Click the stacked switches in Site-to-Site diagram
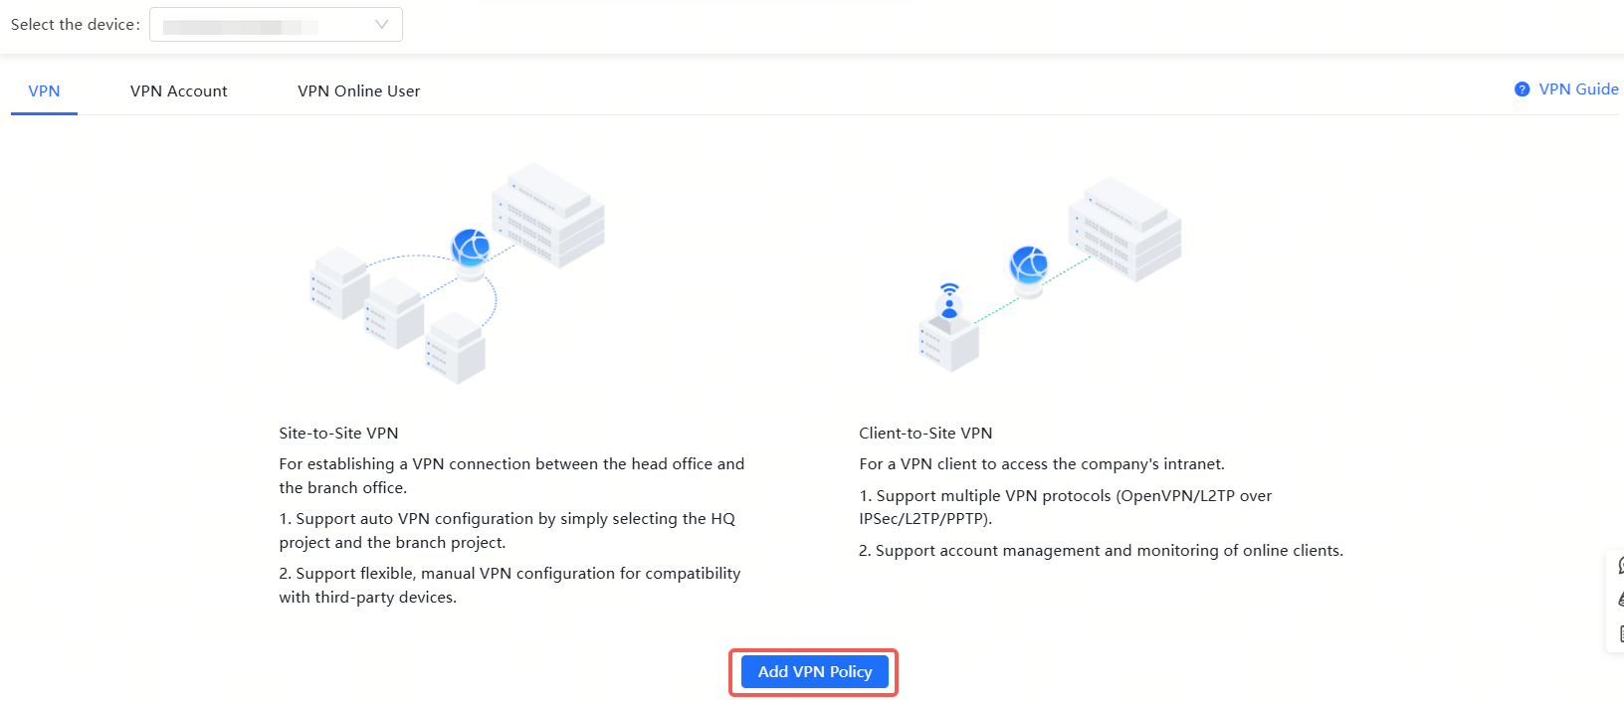1624x702 pixels. pos(548,215)
